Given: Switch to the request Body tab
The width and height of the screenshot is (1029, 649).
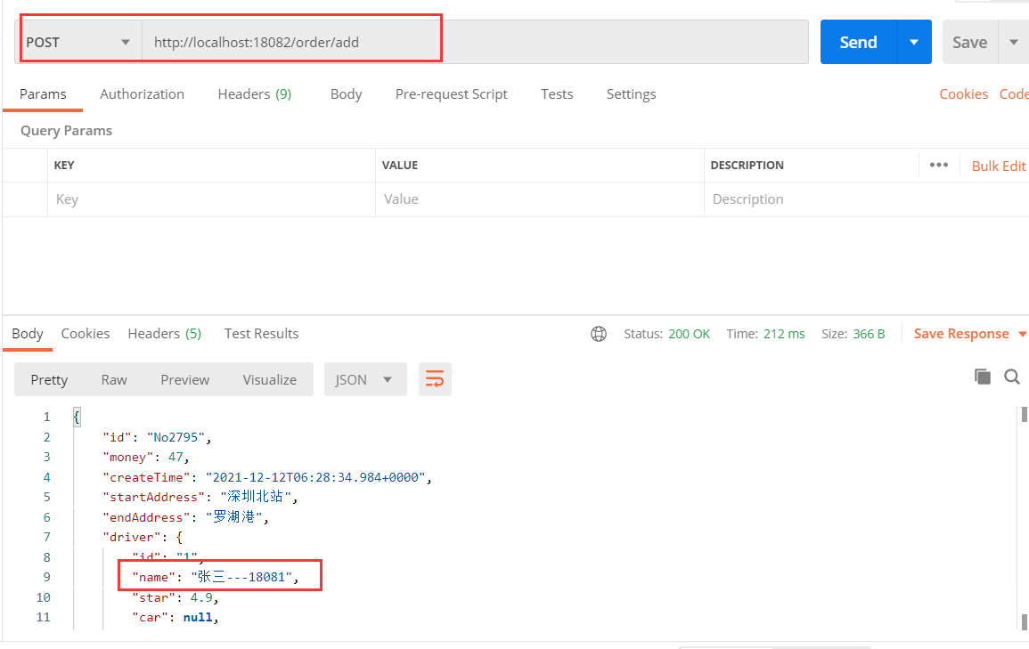Looking at the screenshot, I should tap(346, 94).
